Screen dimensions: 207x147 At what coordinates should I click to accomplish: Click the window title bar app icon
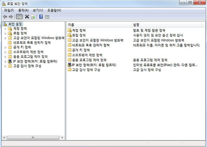[4, 4]
